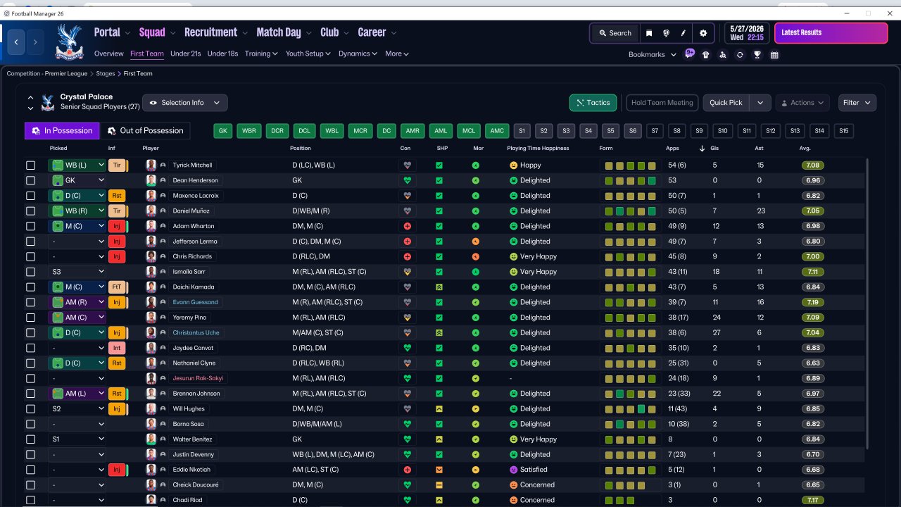Click Tyrick Mitchell's Tir status icon

[x=118, y=165]
